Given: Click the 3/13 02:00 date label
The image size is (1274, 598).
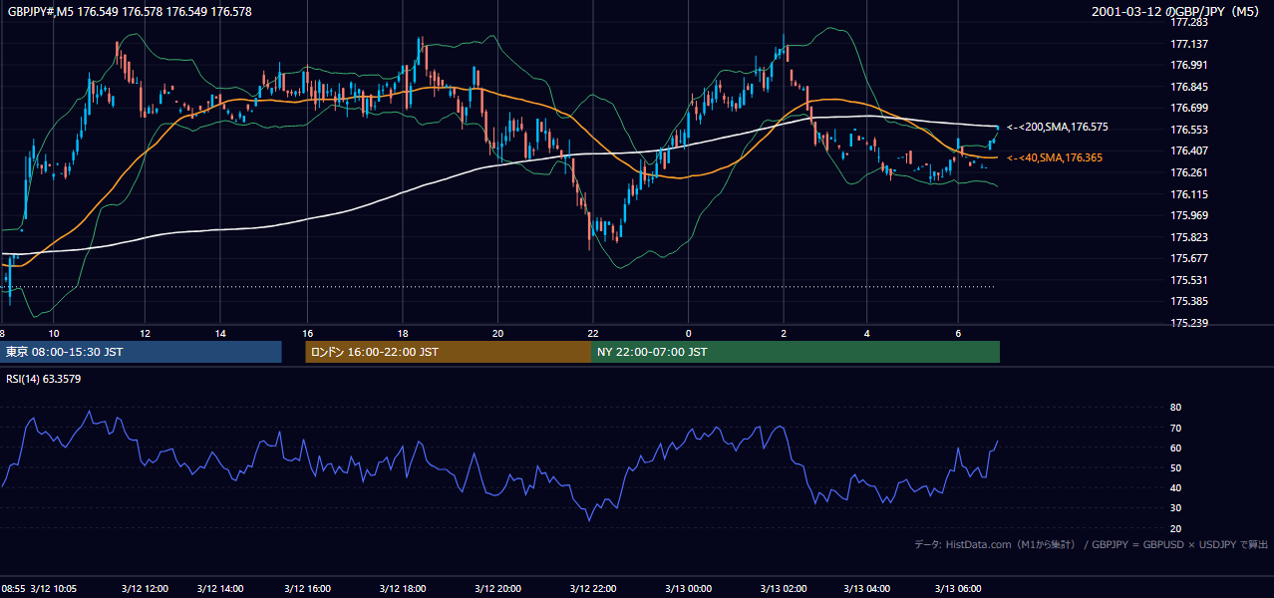Looking at the screenshot, I should [x=784, y=588].
